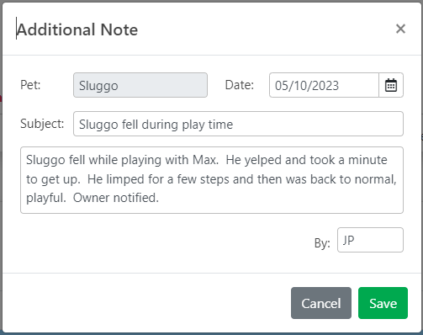Viewport: 423px width, 335px height.
Task: Place cursor on 'play time' in subject
Action: (208, 125)
